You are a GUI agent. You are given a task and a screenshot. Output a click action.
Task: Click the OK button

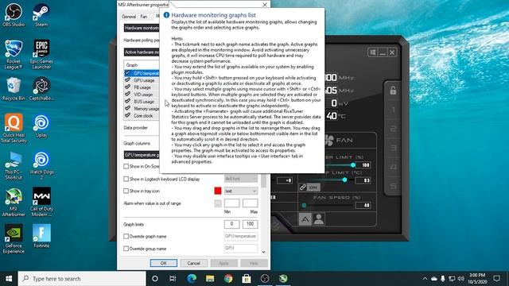click(164, 263)
